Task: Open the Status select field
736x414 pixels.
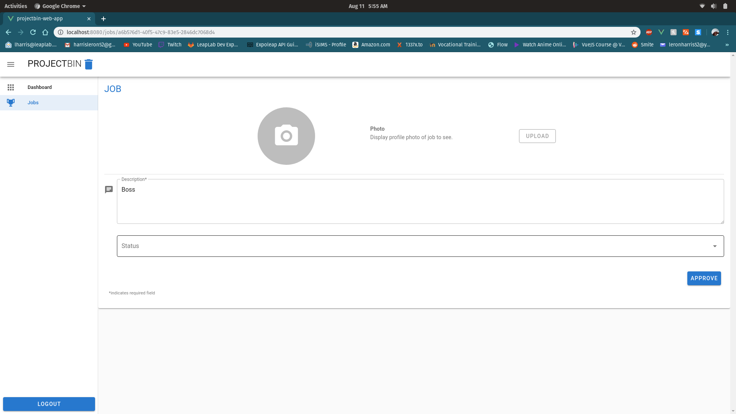Action: click(414, 246)
